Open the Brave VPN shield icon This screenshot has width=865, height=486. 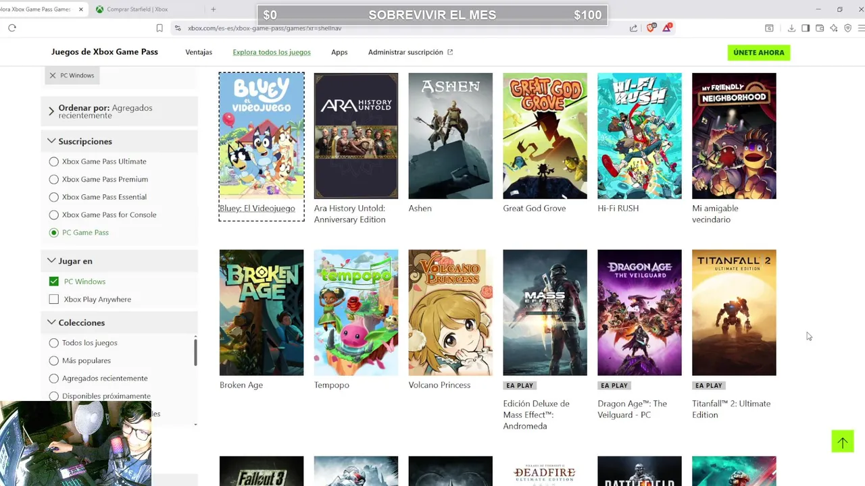[848, 28]
